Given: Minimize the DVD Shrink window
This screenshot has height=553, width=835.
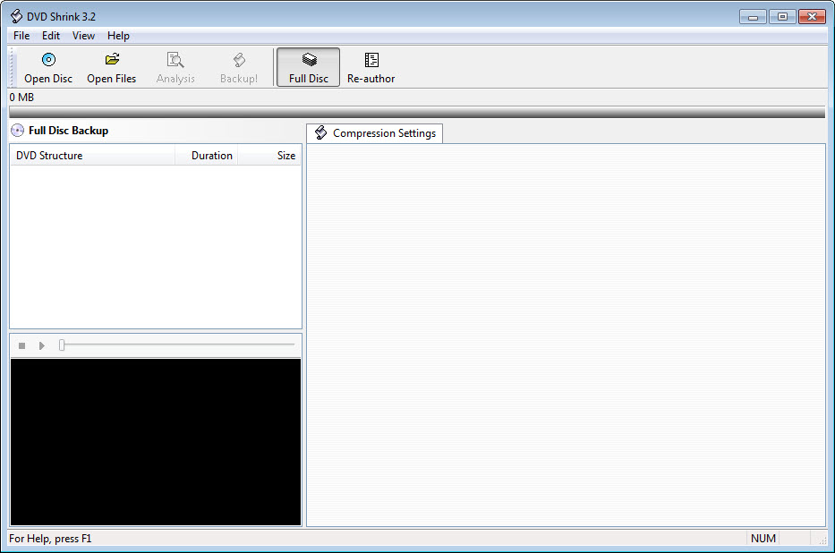Looking at the screenshot, I should coord(753,17).
